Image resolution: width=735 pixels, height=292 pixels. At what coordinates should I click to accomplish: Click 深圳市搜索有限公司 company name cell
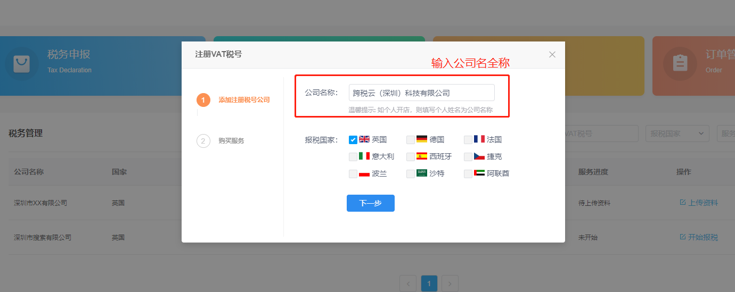click(43, 238)
